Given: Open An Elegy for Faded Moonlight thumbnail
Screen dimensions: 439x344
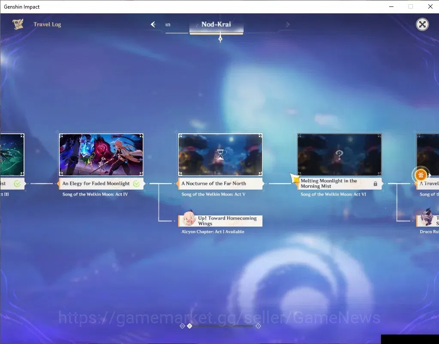Looking at the screenshot, I should (x=101, y=154).
